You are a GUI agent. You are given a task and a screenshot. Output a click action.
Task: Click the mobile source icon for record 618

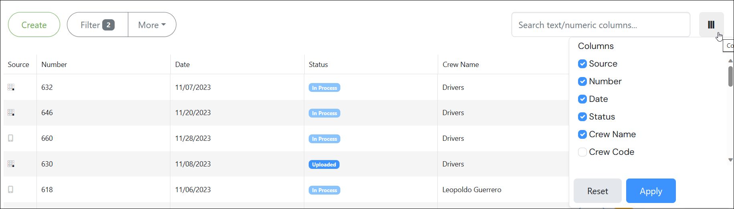pyautogui.click(x=11, y=190)
